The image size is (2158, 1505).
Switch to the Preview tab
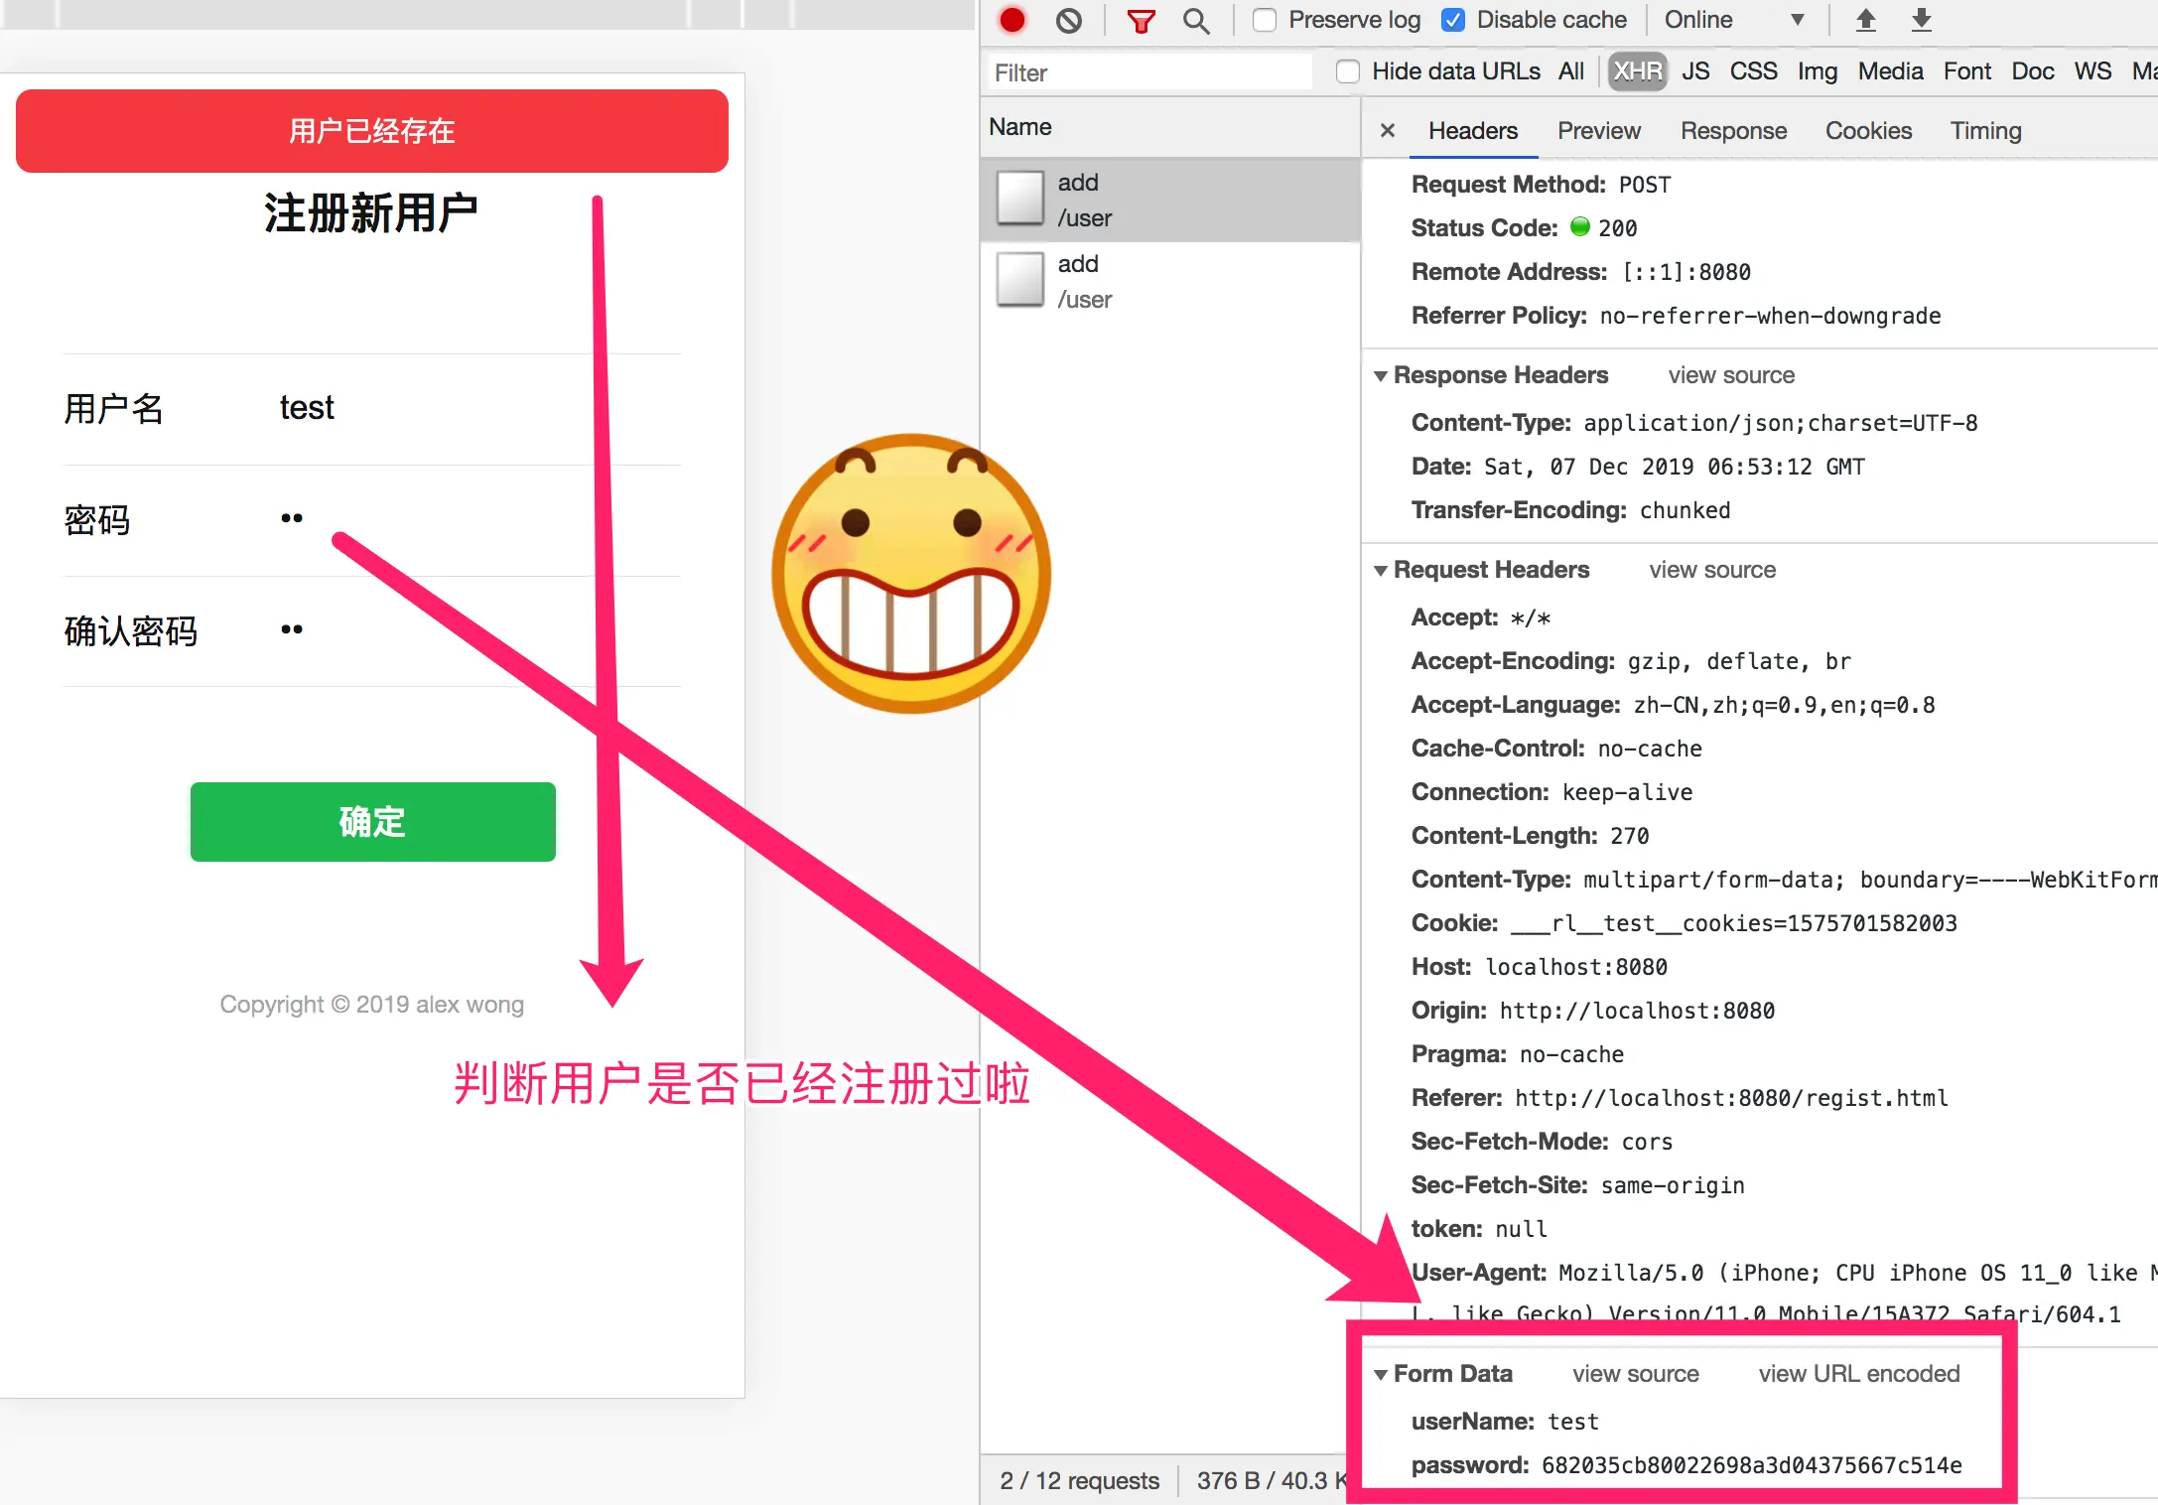tap(1598, 130)
